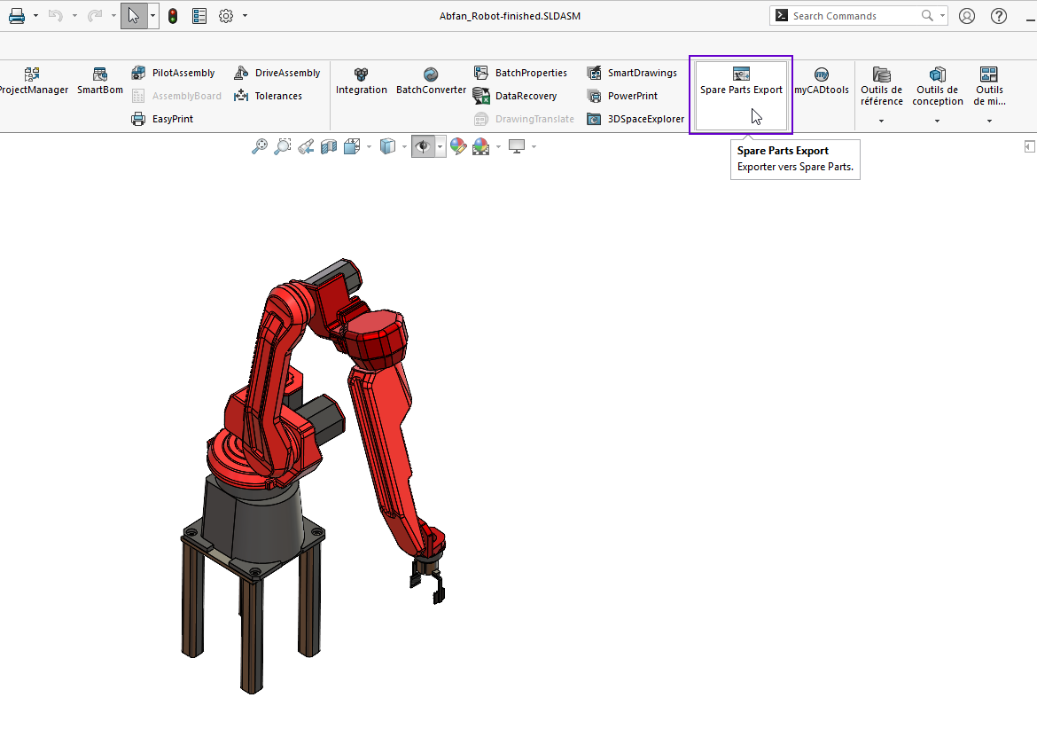The height and width of the screenshot is (729, 1037).
Task: Click the Edit Appearance color ball icon
Action: tap(457, 146)
